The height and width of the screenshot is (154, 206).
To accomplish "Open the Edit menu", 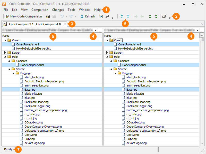I will 15,10.
